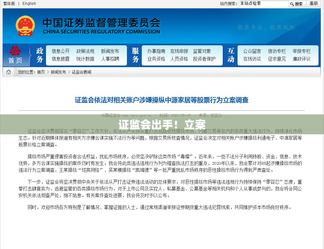Switch to the English version
This screenshot has width=324, height=249.
point(29,4)
